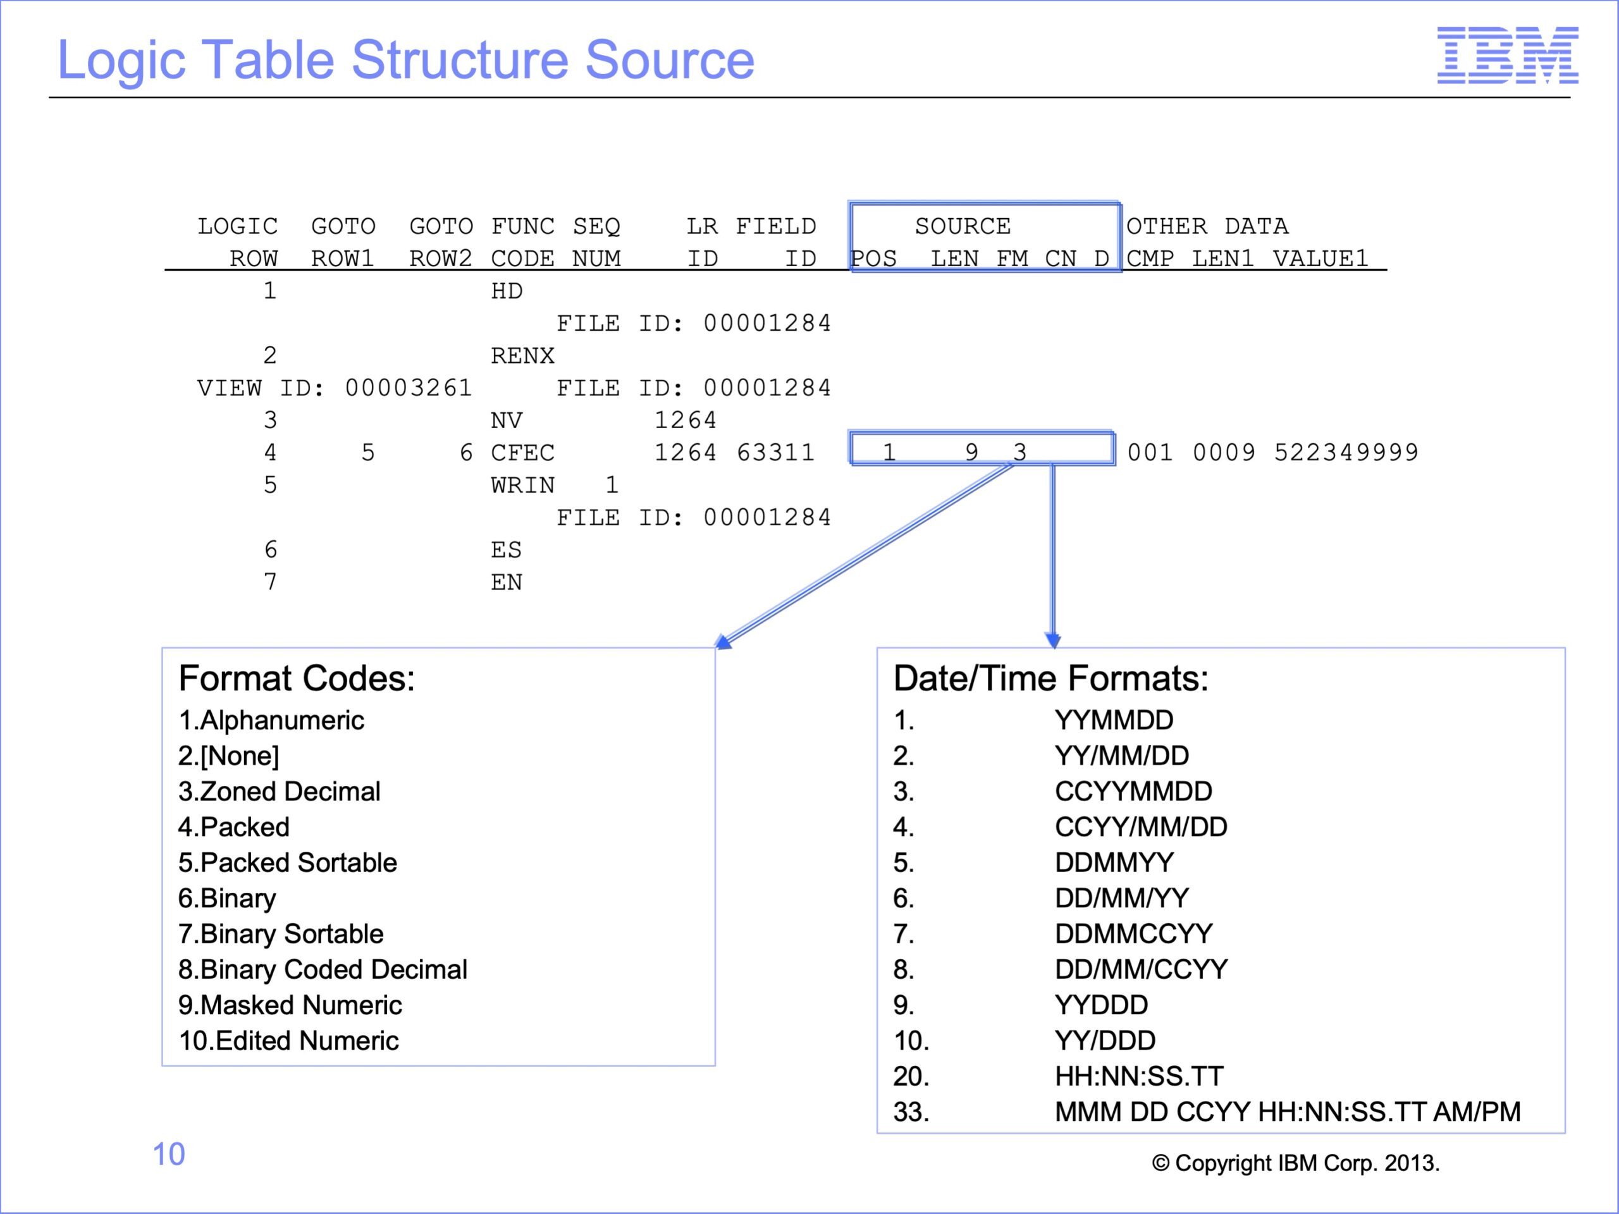Click 'FILE ID: 00001284' under row 5
This screenshot has height=1214, width=1619.
[694, 517]
